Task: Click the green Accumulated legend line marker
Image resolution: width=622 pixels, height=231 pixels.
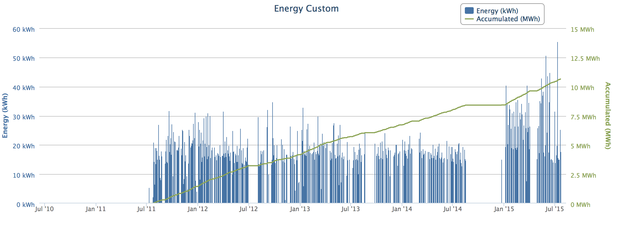Action: (469, 19)
